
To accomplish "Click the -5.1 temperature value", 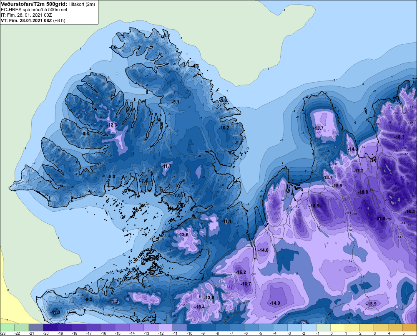I will pos(176,102).
